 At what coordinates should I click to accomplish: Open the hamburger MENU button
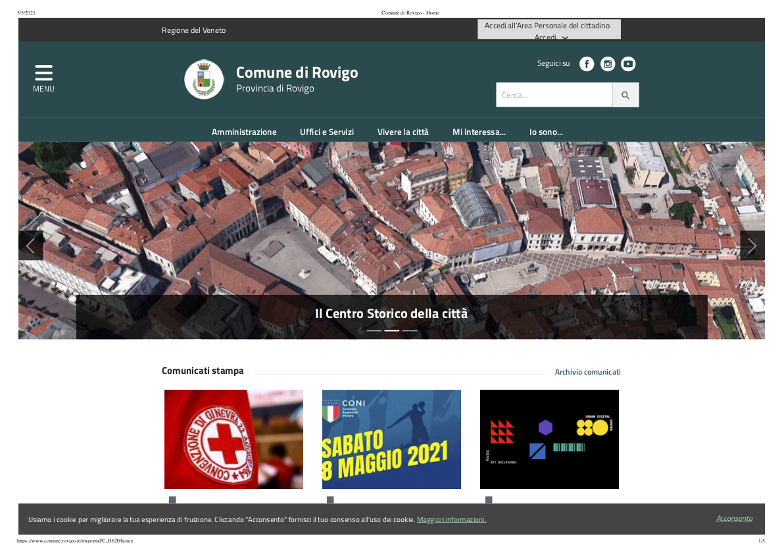[x=43, y=78]
